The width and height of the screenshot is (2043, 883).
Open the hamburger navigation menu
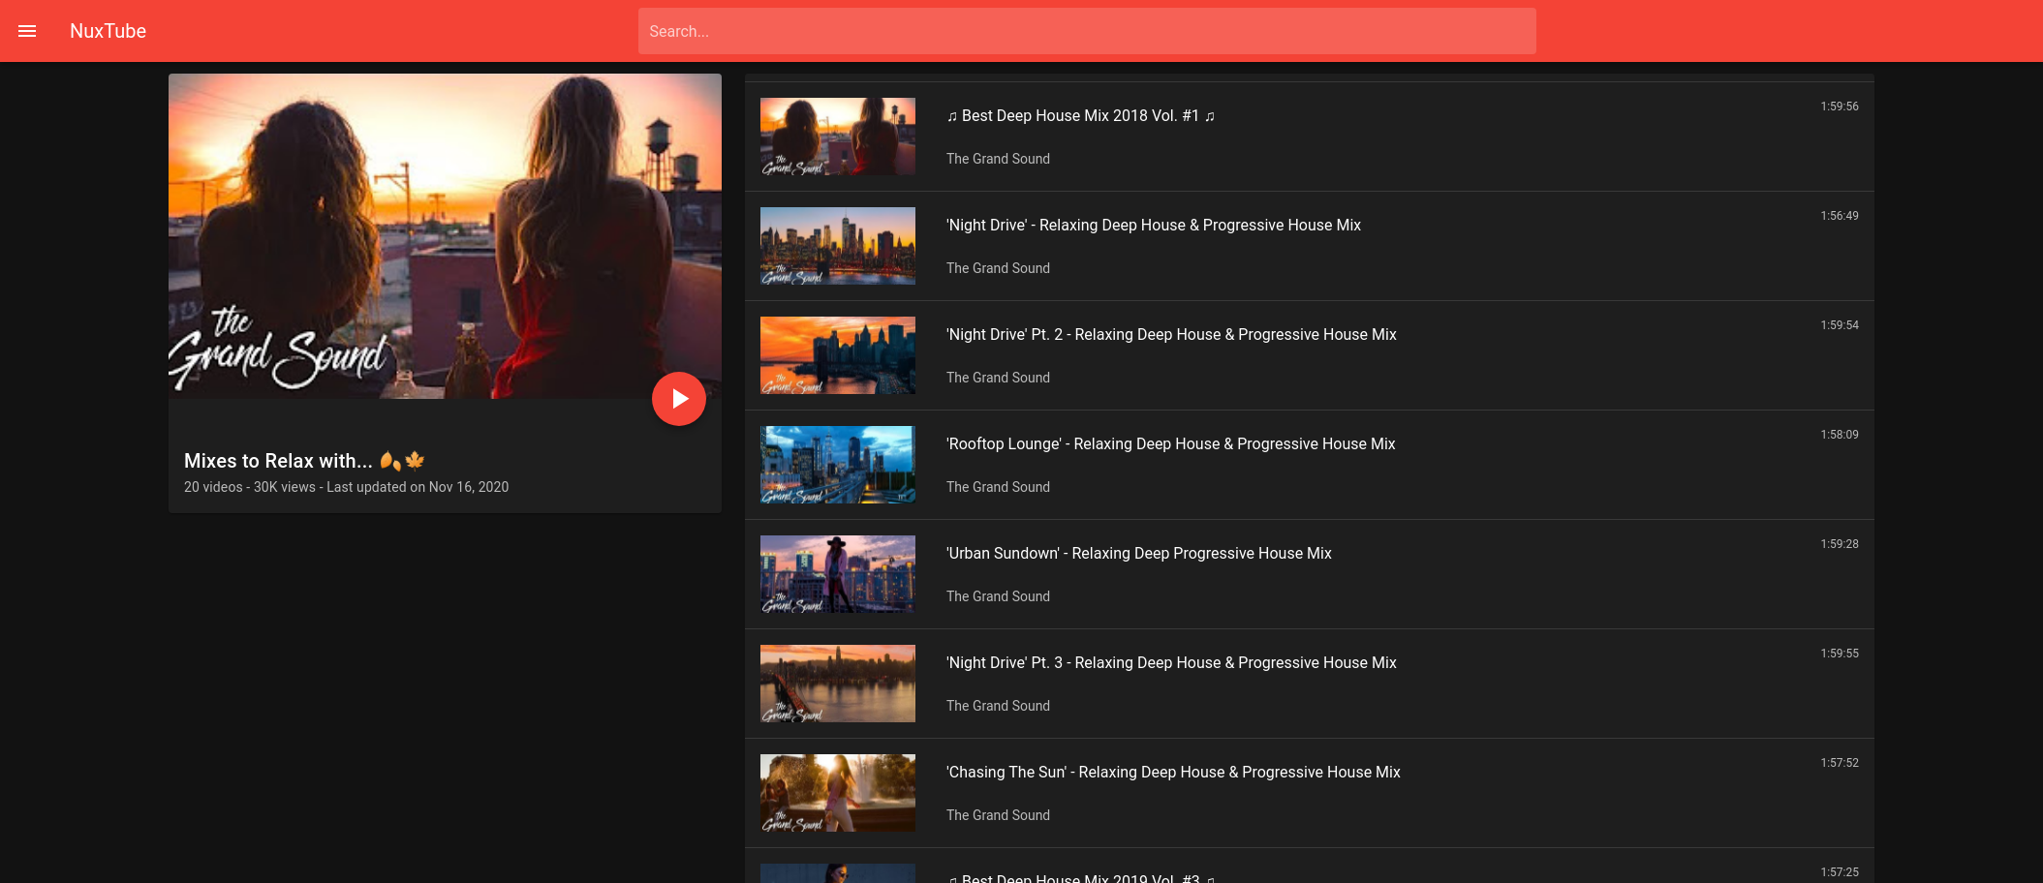(x=27, y=31)
